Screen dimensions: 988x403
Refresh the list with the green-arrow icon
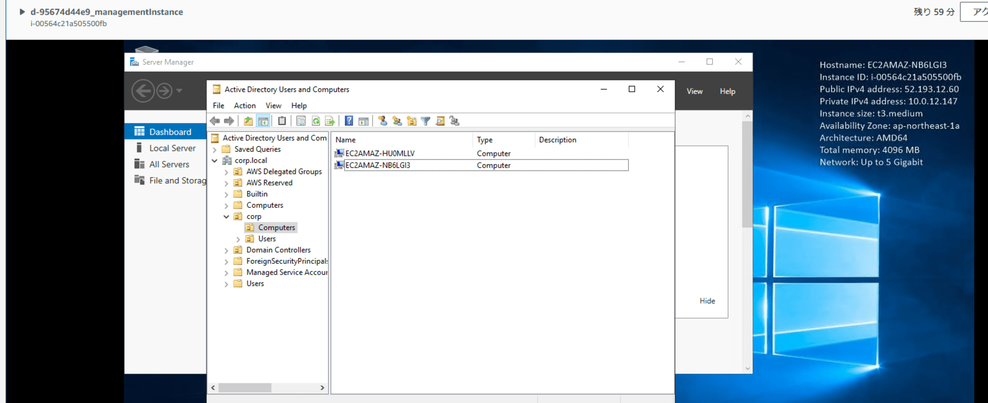316,121
